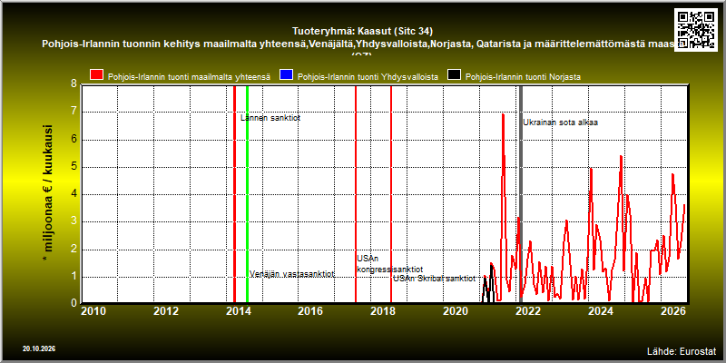Viewport: 726px width, 363px height.
Task: Click legend text 'Pohjois-Irlannin tuonti Norjasta'
Action: 523,77
